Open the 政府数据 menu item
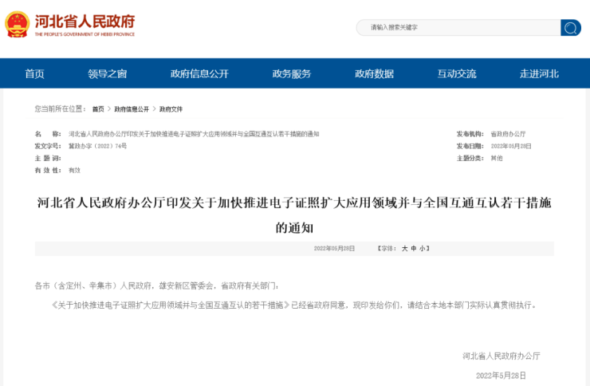This screenshot has height=386, width=590. coord(374,73)
